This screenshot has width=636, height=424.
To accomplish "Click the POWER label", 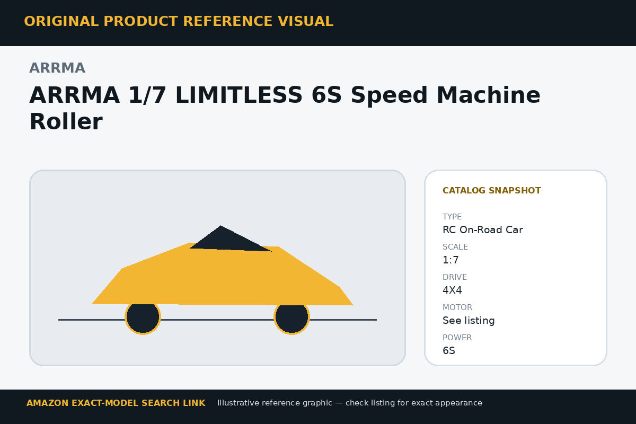I will [x=457, y=338].
